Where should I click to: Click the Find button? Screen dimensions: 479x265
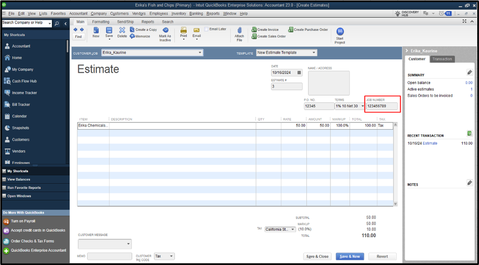79,36
